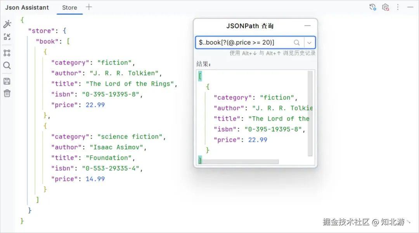The width and height of the screenshot is (419, 233).
Task: Switch to the Store tab
Action: (69, 7)
